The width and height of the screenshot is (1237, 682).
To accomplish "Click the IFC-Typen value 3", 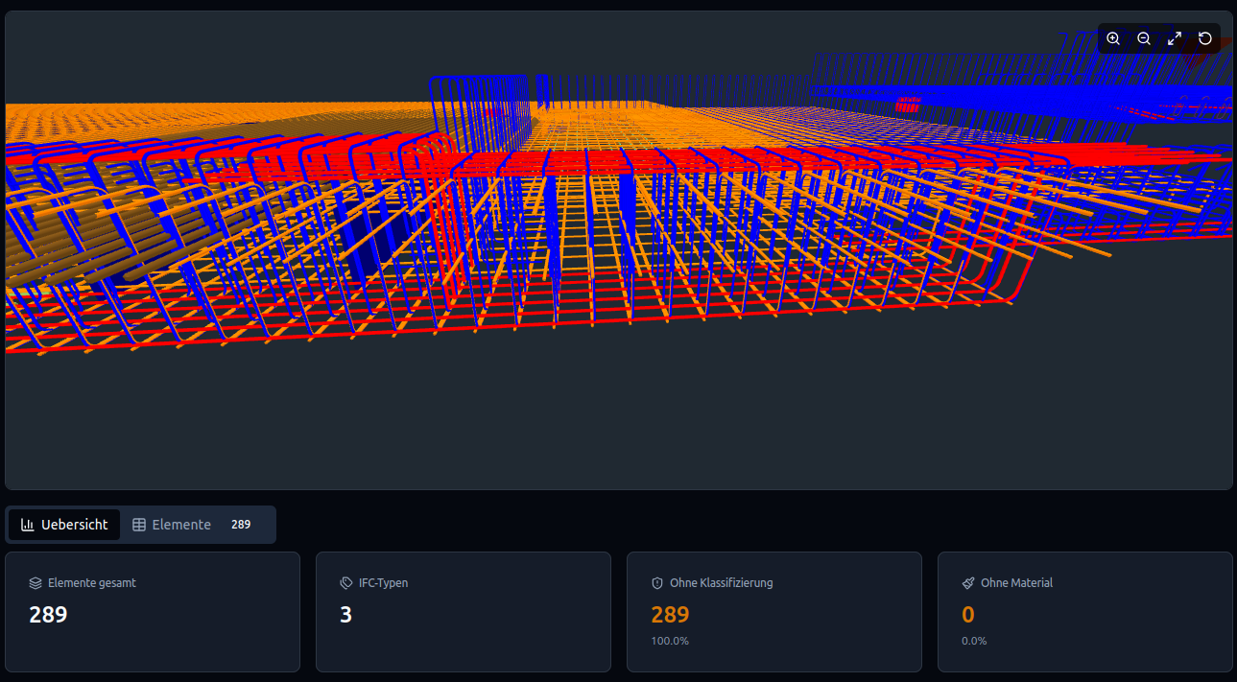I will click(x=346, y=615).
